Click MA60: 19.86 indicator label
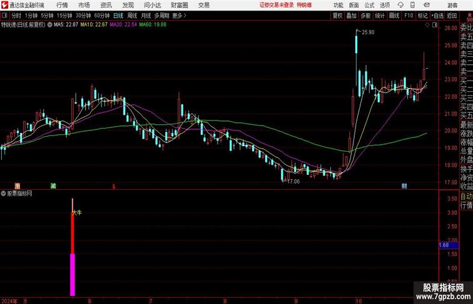 tap(153, 25)
